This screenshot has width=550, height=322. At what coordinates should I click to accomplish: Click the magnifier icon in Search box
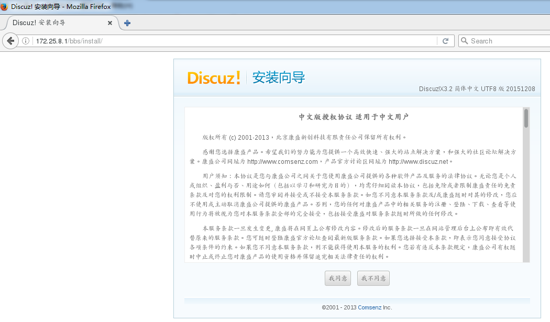click(464, 41)
